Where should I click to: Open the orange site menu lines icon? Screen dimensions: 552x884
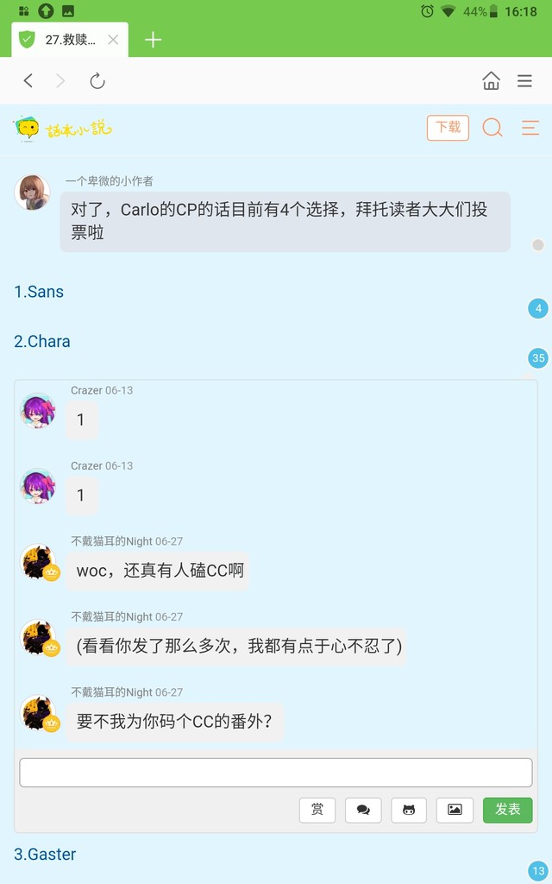coord(530,128)
